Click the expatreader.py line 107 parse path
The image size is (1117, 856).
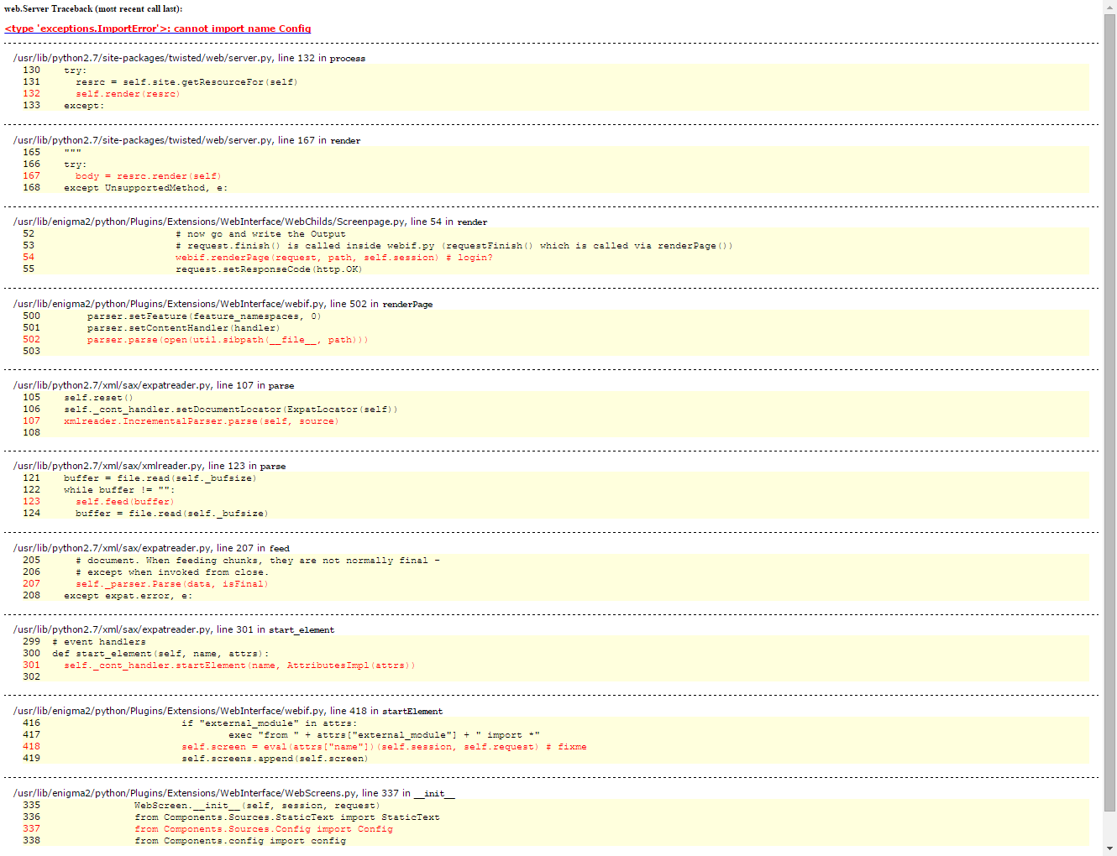tap(153, 386)
